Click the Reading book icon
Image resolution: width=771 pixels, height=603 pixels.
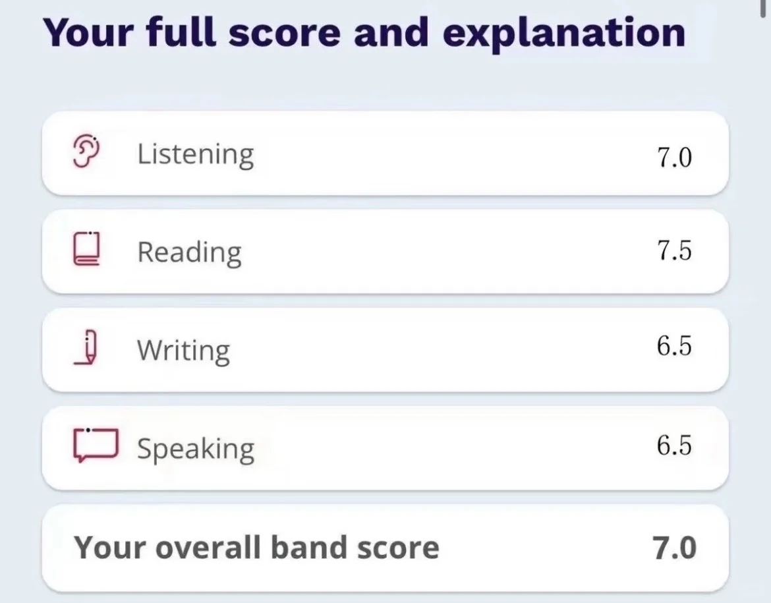pyautogui.click(x=86, y=249)
